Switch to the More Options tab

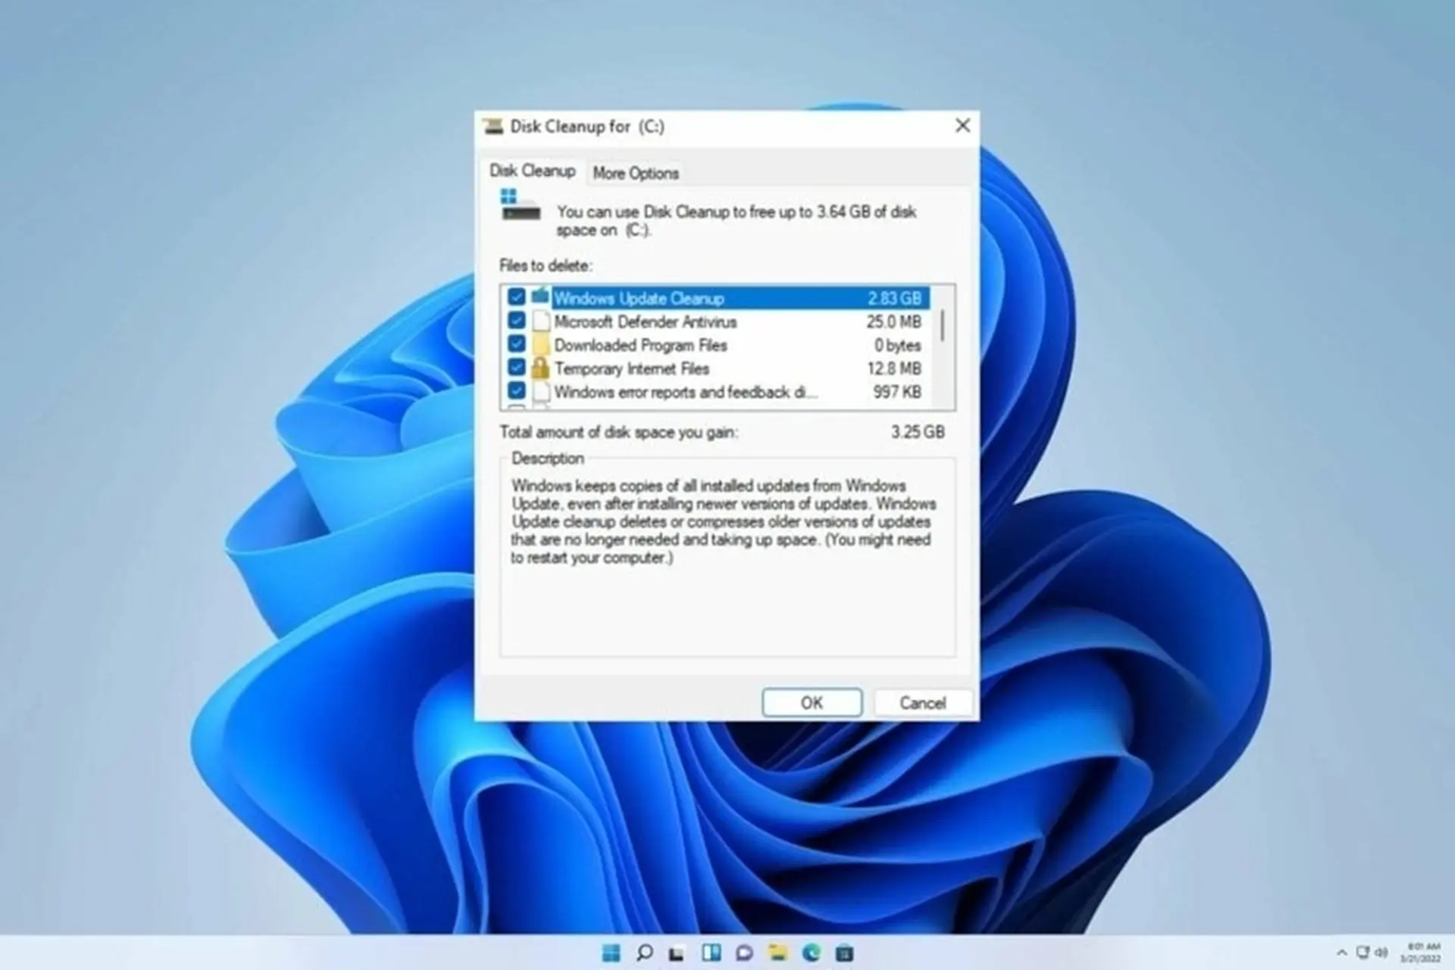point(635,173)
